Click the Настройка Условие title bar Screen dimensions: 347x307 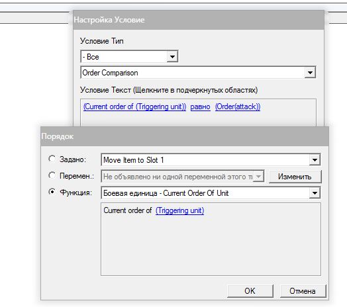coord(199,20)
